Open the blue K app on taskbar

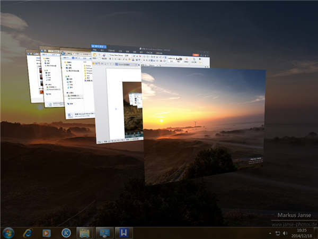tap(66, 233)
